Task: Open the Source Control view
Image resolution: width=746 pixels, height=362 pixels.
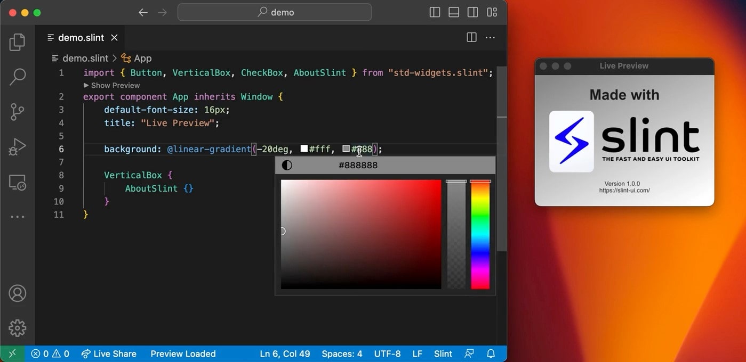Action: [x=18, y=112]
